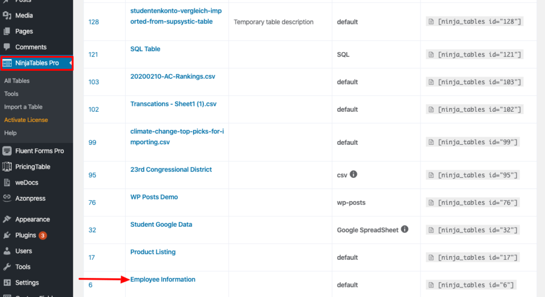Image resolution: width=545 pixels, height=297 pixels.
Task: Click the weDocs sidebar icon
Action: [7, 183]
